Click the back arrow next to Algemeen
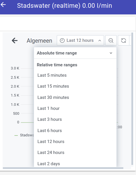Image resolution: width=136 pixels, height=175 pixels. (x=15, y=40)
